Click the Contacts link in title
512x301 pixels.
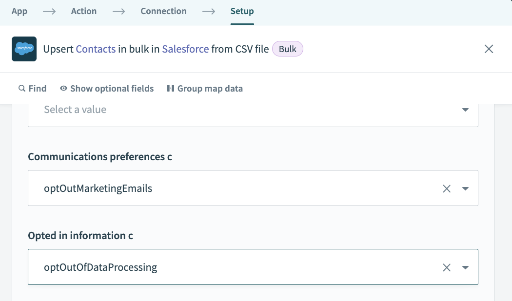[x=96, y=49]
